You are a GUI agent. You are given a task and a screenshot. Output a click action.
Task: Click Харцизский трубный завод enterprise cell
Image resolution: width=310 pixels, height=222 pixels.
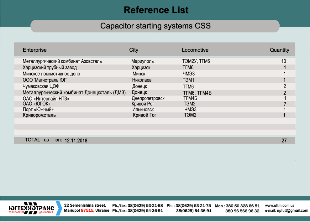[x=50, y=68]
